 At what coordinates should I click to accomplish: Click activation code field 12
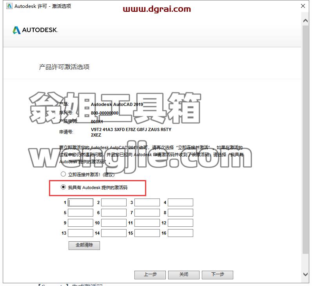point(180,223)
